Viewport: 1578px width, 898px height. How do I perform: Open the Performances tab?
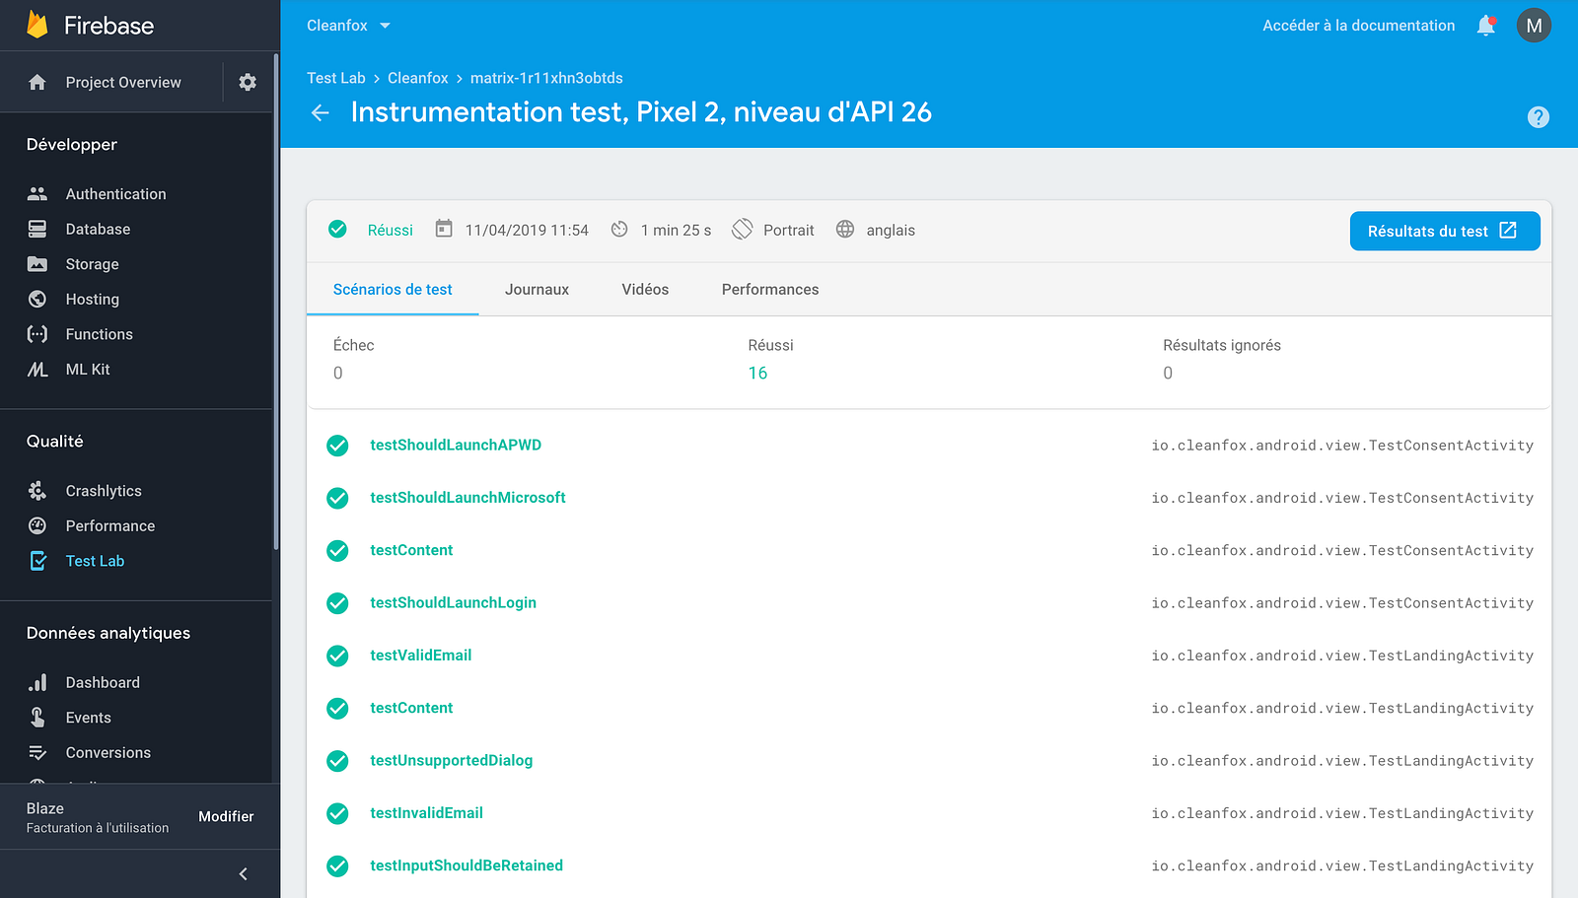(770, 289)
